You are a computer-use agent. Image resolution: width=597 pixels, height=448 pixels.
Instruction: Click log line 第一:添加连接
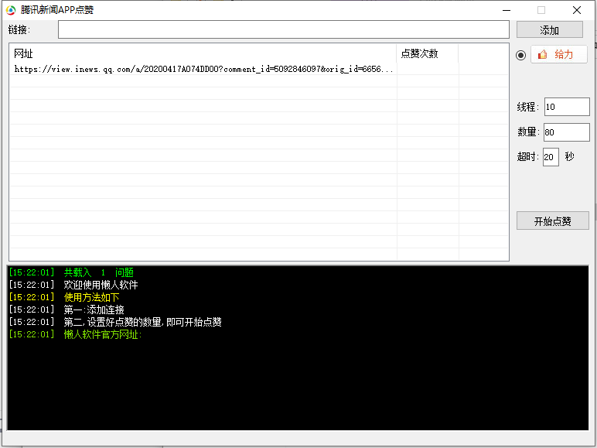coord(67,309)
